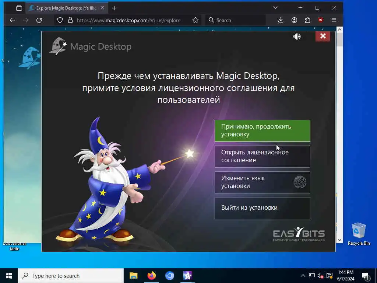Open the Windows Start menu

click(x=9, y=276)
